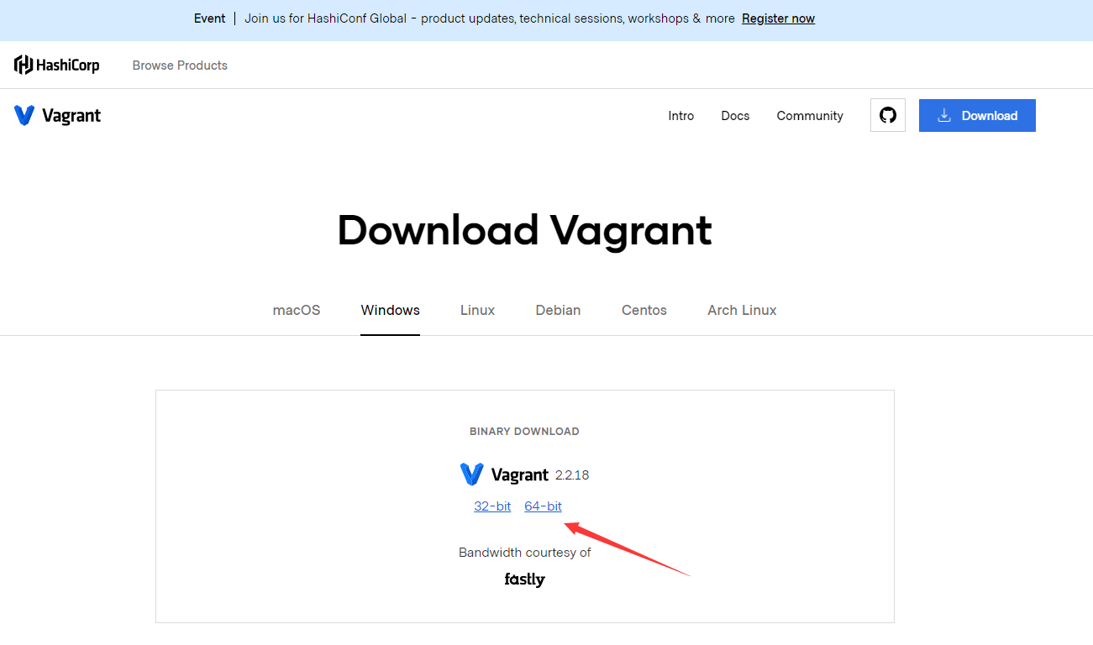Visit the Community page
Screen dimensions: 1093x645
810,116
